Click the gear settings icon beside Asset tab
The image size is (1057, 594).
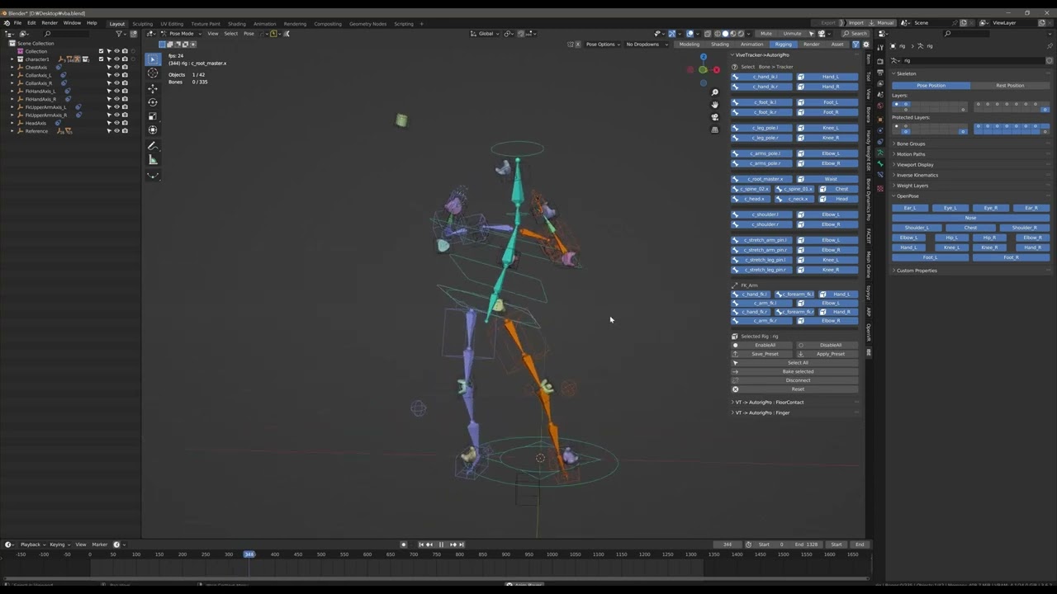coord(865,45)
